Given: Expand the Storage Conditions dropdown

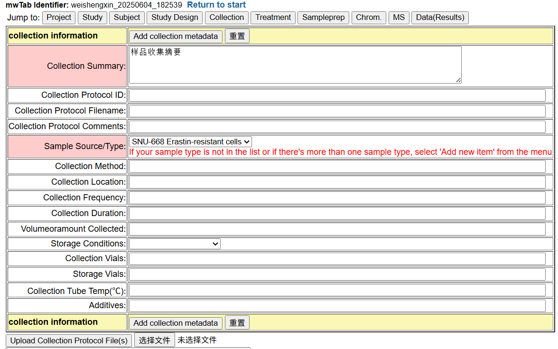Looking at the screenshot, I should tap(175, 244).
